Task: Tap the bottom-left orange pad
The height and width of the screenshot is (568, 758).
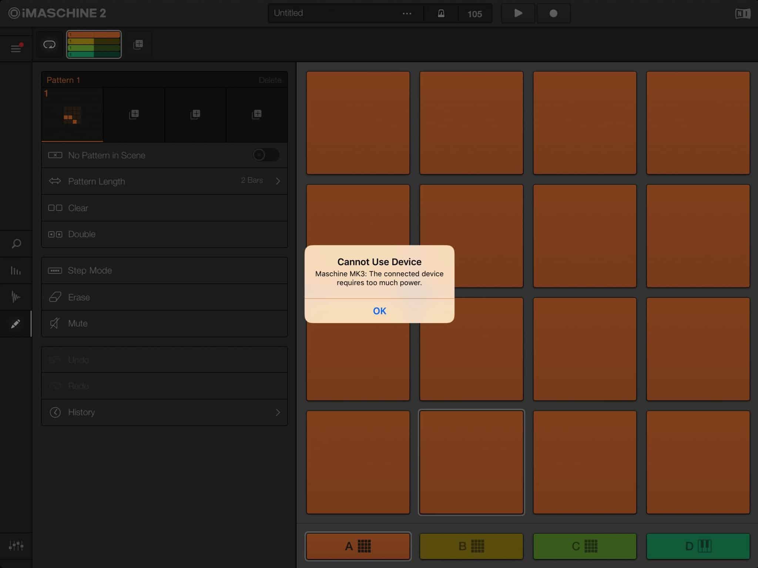Action: [358, 462]
